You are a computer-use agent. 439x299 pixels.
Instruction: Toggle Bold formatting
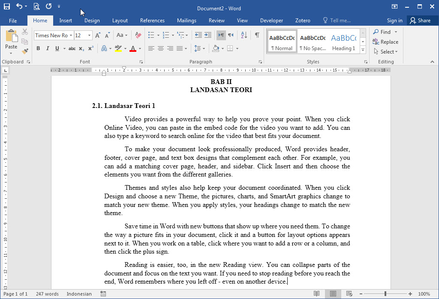coord(38,49)
